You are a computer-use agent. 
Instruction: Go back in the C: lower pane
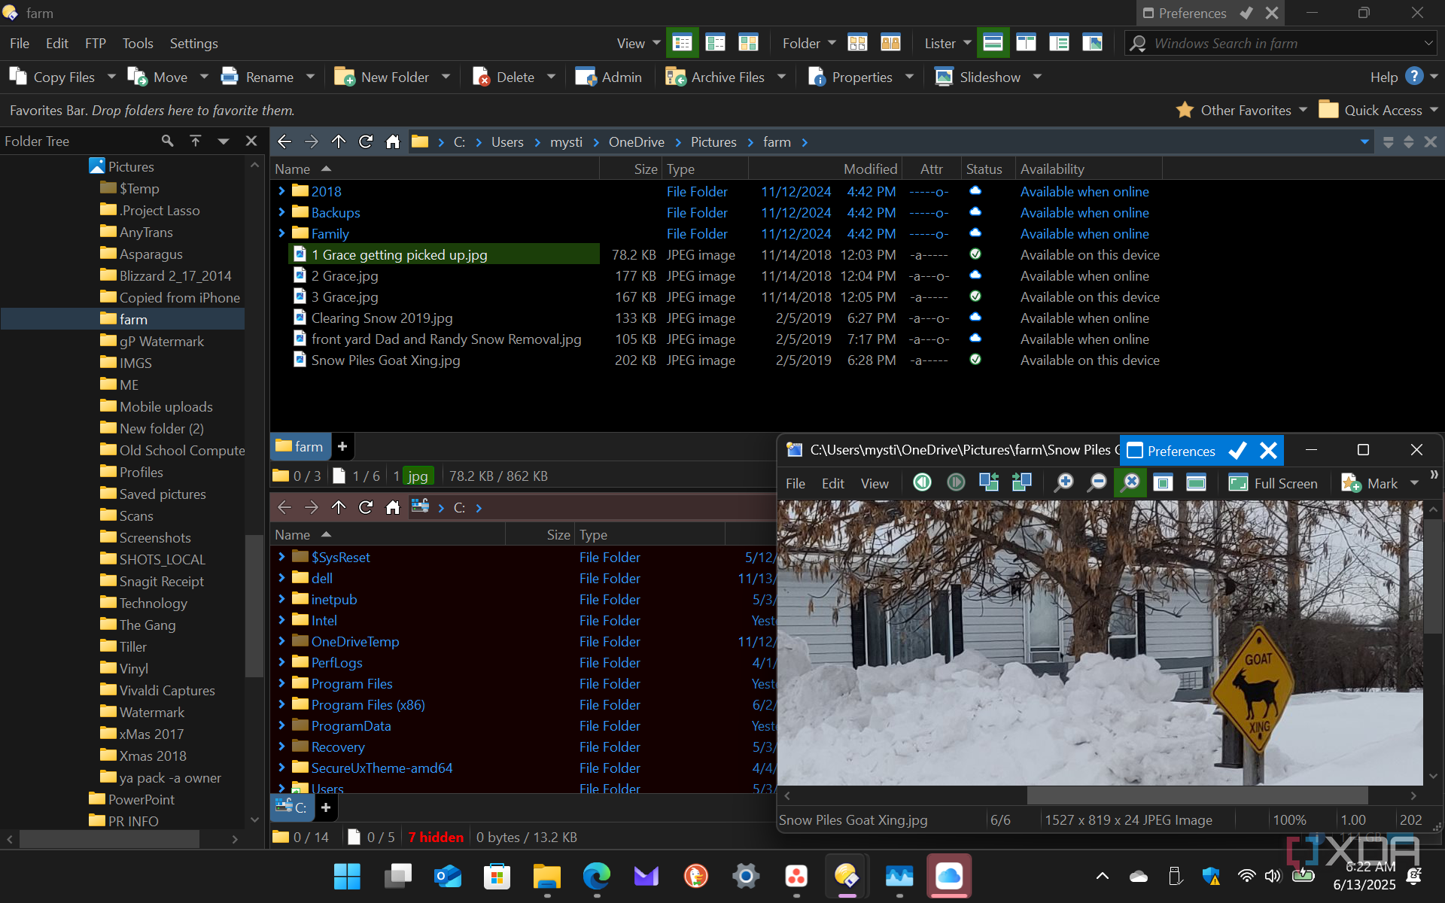pos(284,507)
